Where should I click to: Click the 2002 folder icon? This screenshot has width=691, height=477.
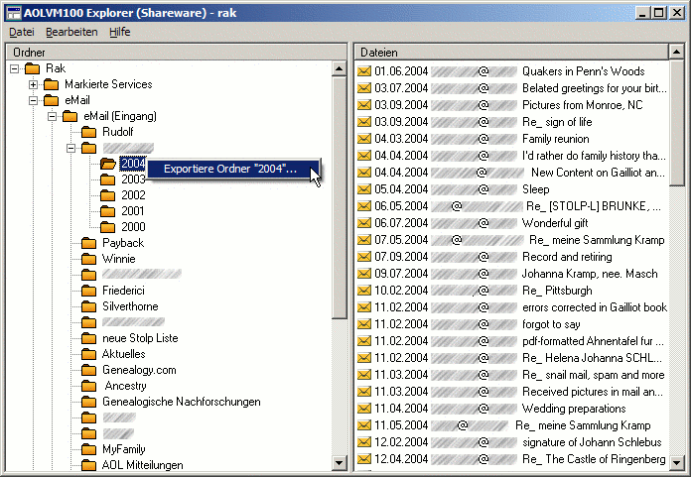[108, 195]
